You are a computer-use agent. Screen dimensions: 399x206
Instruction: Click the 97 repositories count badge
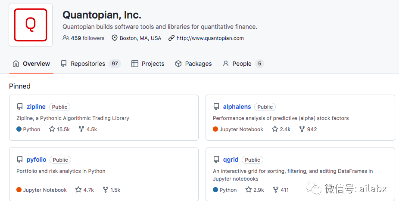click(x=115, y=64)
